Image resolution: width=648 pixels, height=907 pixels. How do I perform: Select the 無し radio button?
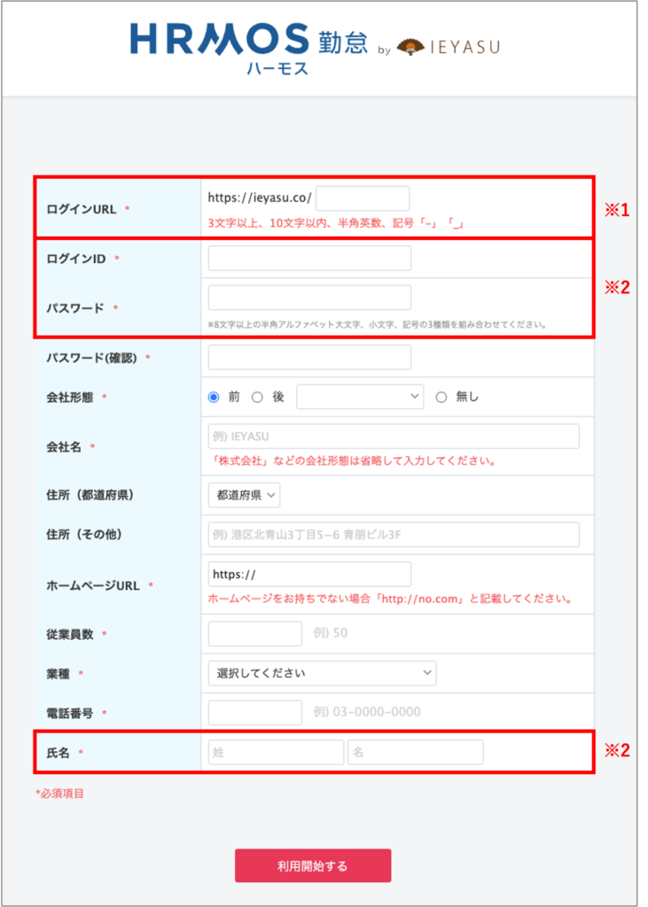coord(441,397)
